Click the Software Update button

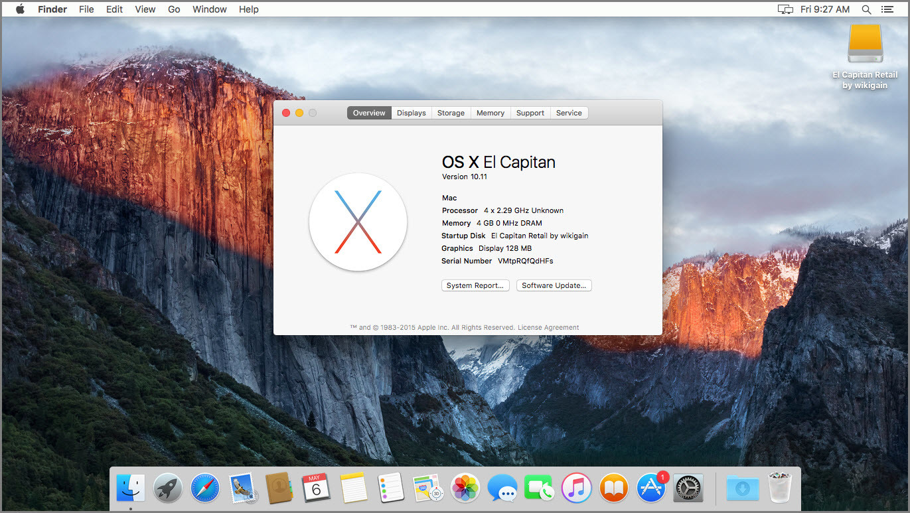(554, 285)
